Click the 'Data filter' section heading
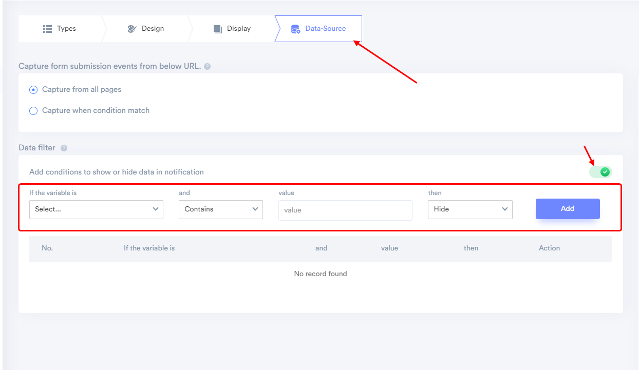 37,148
